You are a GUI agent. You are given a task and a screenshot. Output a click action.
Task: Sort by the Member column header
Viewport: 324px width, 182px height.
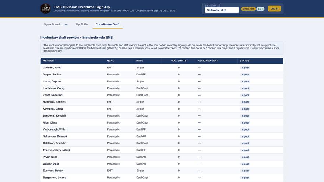pos(48,61)
